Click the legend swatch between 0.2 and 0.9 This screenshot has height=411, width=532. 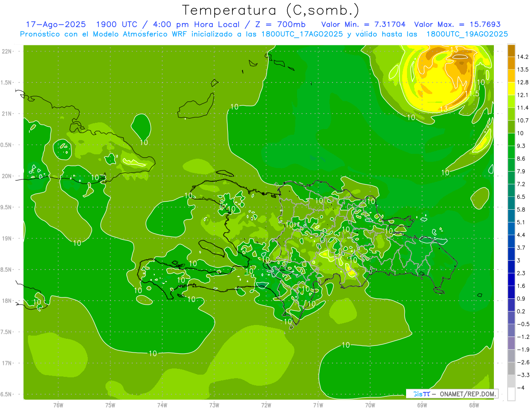[511, 305]
